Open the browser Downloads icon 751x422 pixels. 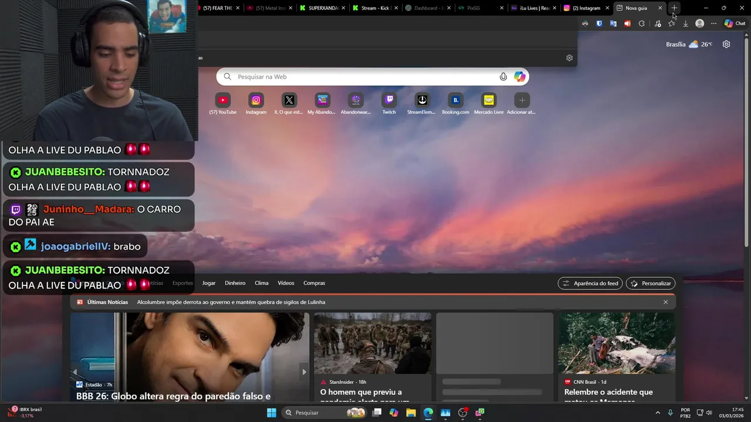coord(685,23)
